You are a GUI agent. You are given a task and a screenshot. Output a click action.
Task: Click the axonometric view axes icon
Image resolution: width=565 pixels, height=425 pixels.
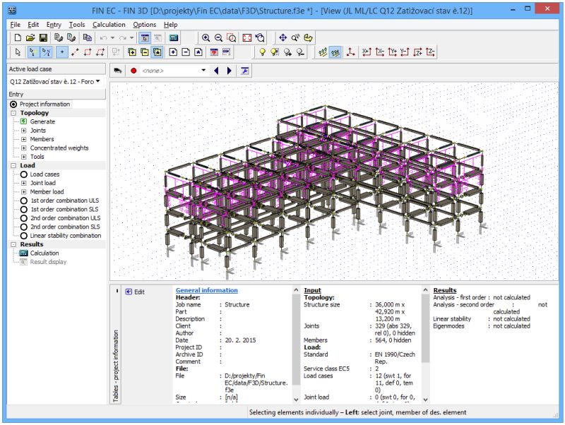click(x=350, y=52)
